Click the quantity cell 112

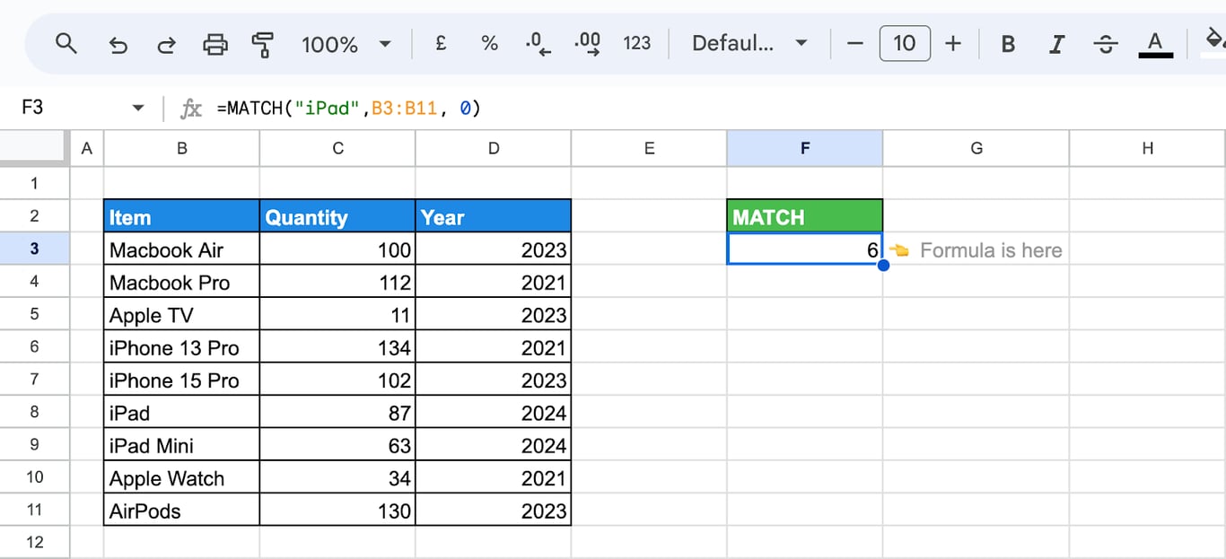click(x=337, y=282)
